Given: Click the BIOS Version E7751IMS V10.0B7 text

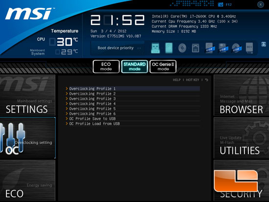Looking at the screenshot, I should tap(116, 36).
